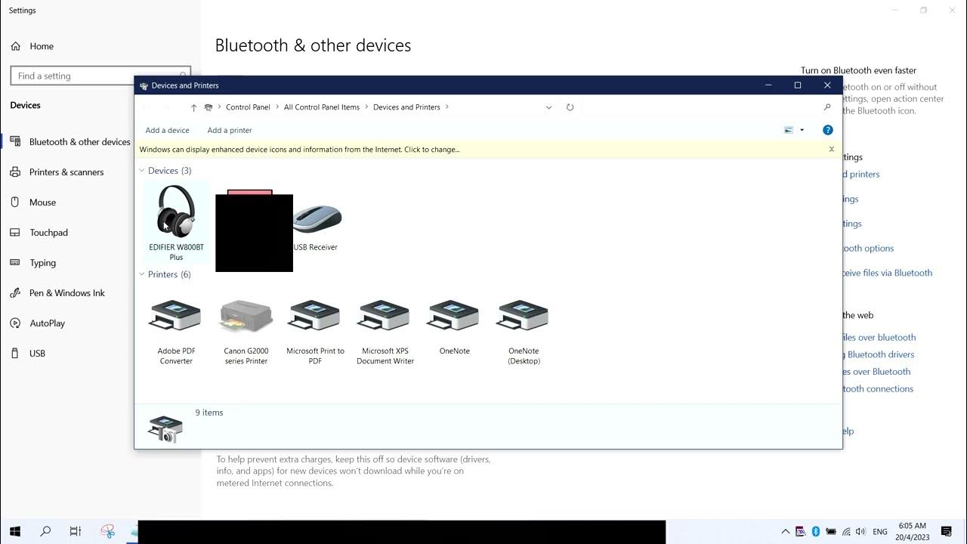Screen dimensions: 967x544
Task: Click Devices and Printers breadcrumb
Action: click(x=406, y=107)
